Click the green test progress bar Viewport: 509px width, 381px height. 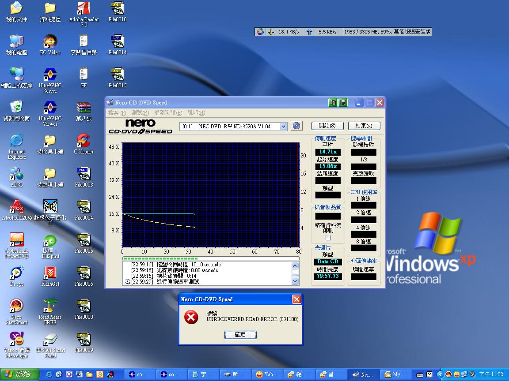[x=211, y=258]
